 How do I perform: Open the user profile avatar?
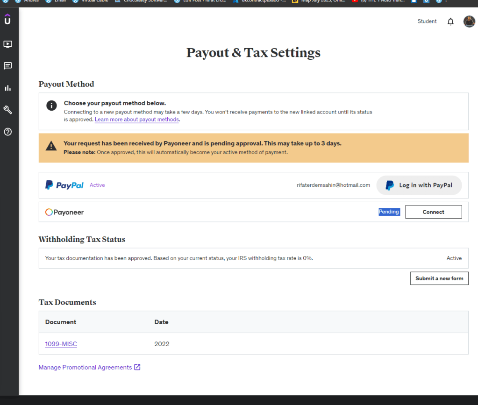tap(469, 21)
